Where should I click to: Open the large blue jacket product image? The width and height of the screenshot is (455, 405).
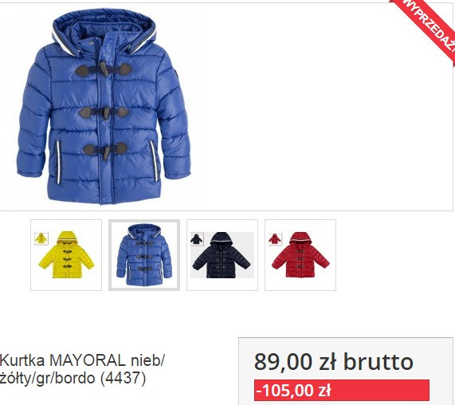tap(104, 107)
